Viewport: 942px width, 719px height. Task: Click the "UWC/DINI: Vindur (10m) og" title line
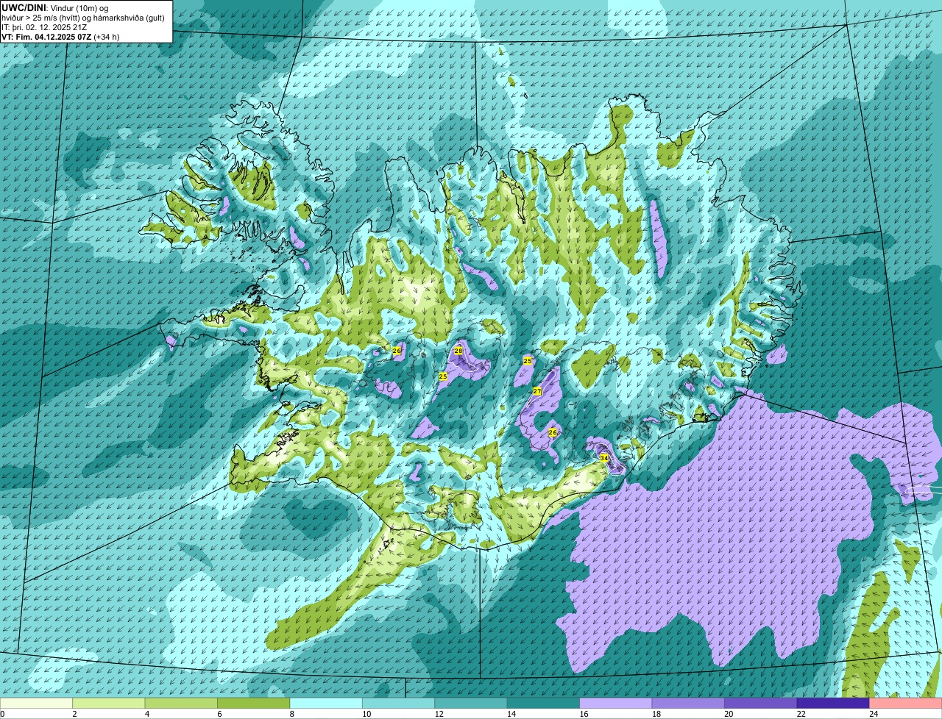(55, 7)
